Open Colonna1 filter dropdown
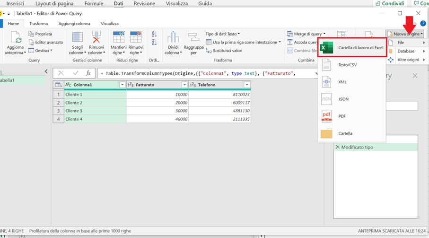This screenshot has height=238, width=429. (123, 85)
